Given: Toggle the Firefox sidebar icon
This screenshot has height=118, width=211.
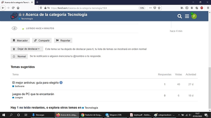Looking at the screenshot, I should 187,8.
